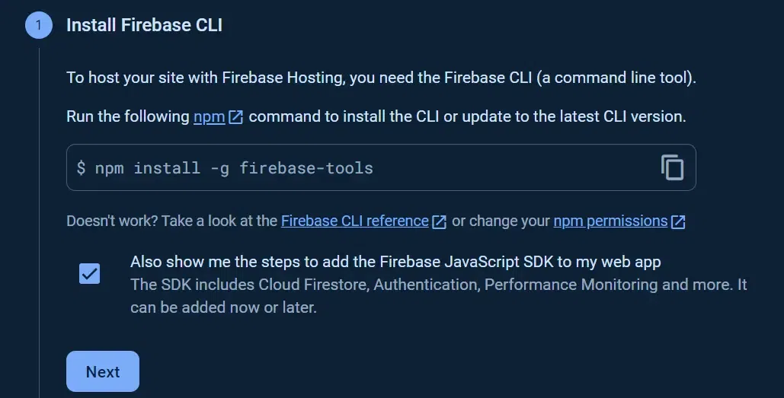Click the 'Doesn't work?' help text

click(x=171, y=221)
